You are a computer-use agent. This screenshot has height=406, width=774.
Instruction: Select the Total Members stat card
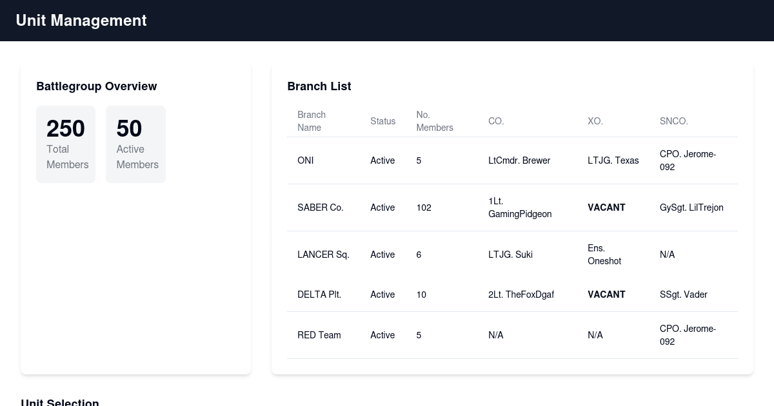[x=66, y=144]
